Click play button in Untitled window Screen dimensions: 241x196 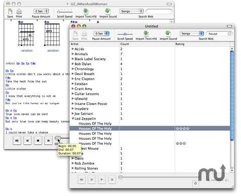pyautogui.click(x=102, y=179)
